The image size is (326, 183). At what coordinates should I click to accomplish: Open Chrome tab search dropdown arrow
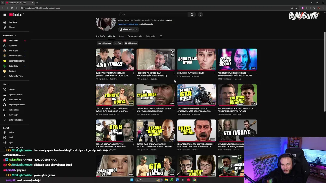(x=3, y=3)
